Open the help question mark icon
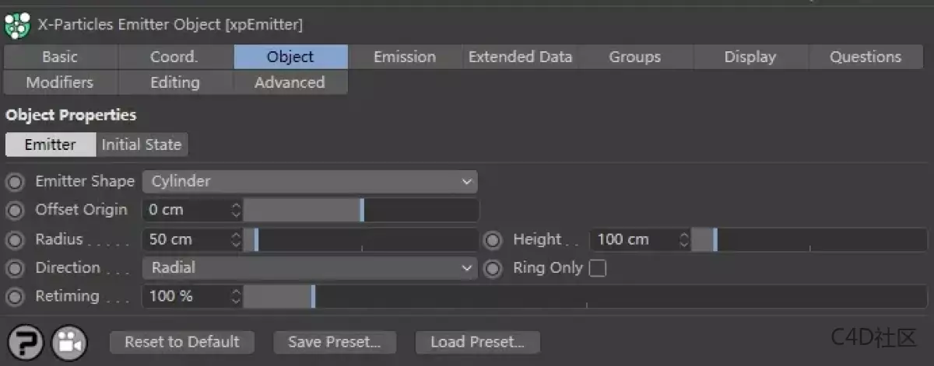The height and width of the screenshot is (366, 934). [25, 343]
